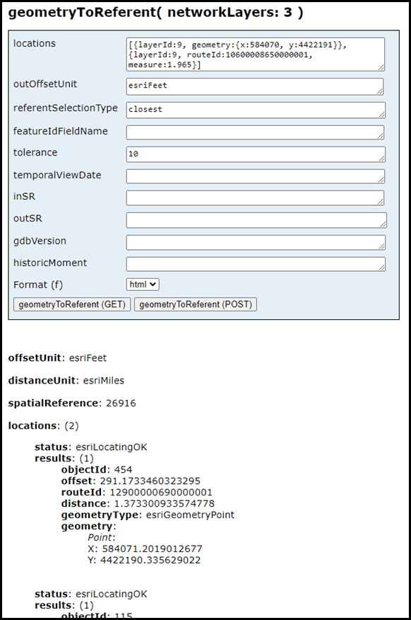The width and height of the screenshot is (411, 620).
Task: Click resize grip of historicMoment field
Action: (381, 268)
